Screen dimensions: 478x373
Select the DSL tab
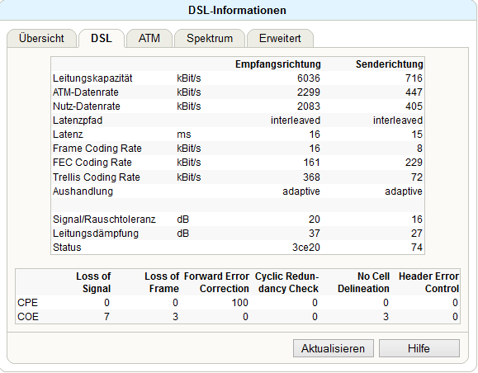click(x=102, y=39)
